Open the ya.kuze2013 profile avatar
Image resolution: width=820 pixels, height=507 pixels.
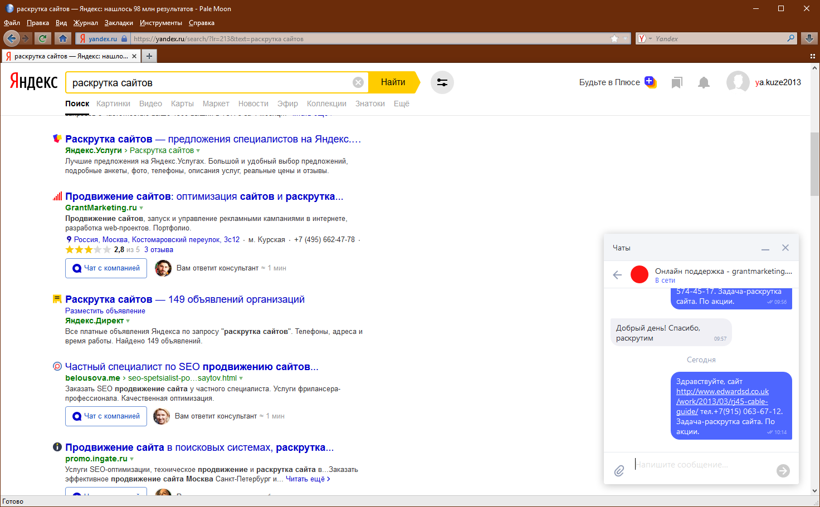click(x=738, y=82)
